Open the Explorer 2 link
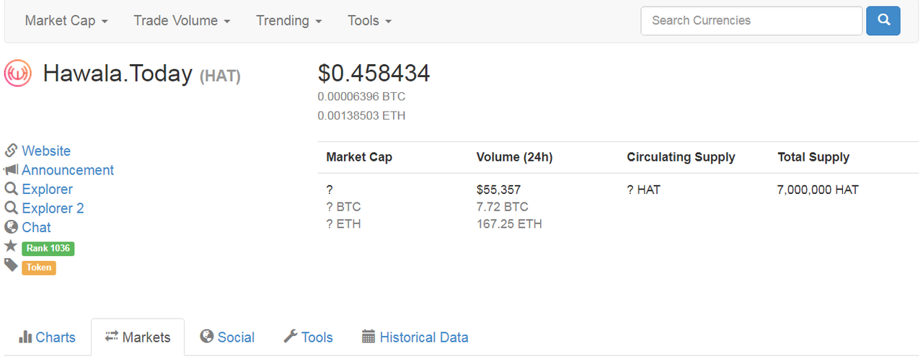Viewport: 923px width, 364px height. coord(53,208)
